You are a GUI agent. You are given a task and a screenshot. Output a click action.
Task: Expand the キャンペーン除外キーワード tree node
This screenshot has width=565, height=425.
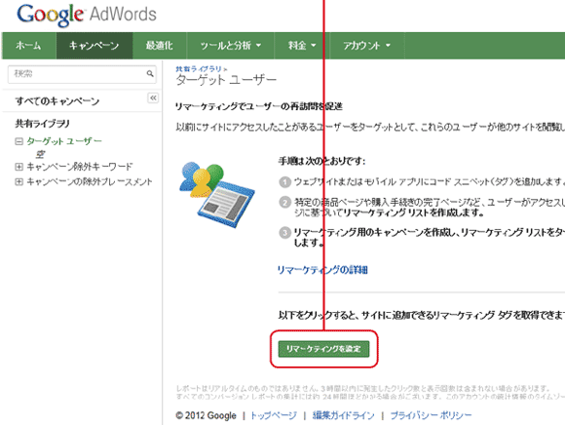[19, 167]
